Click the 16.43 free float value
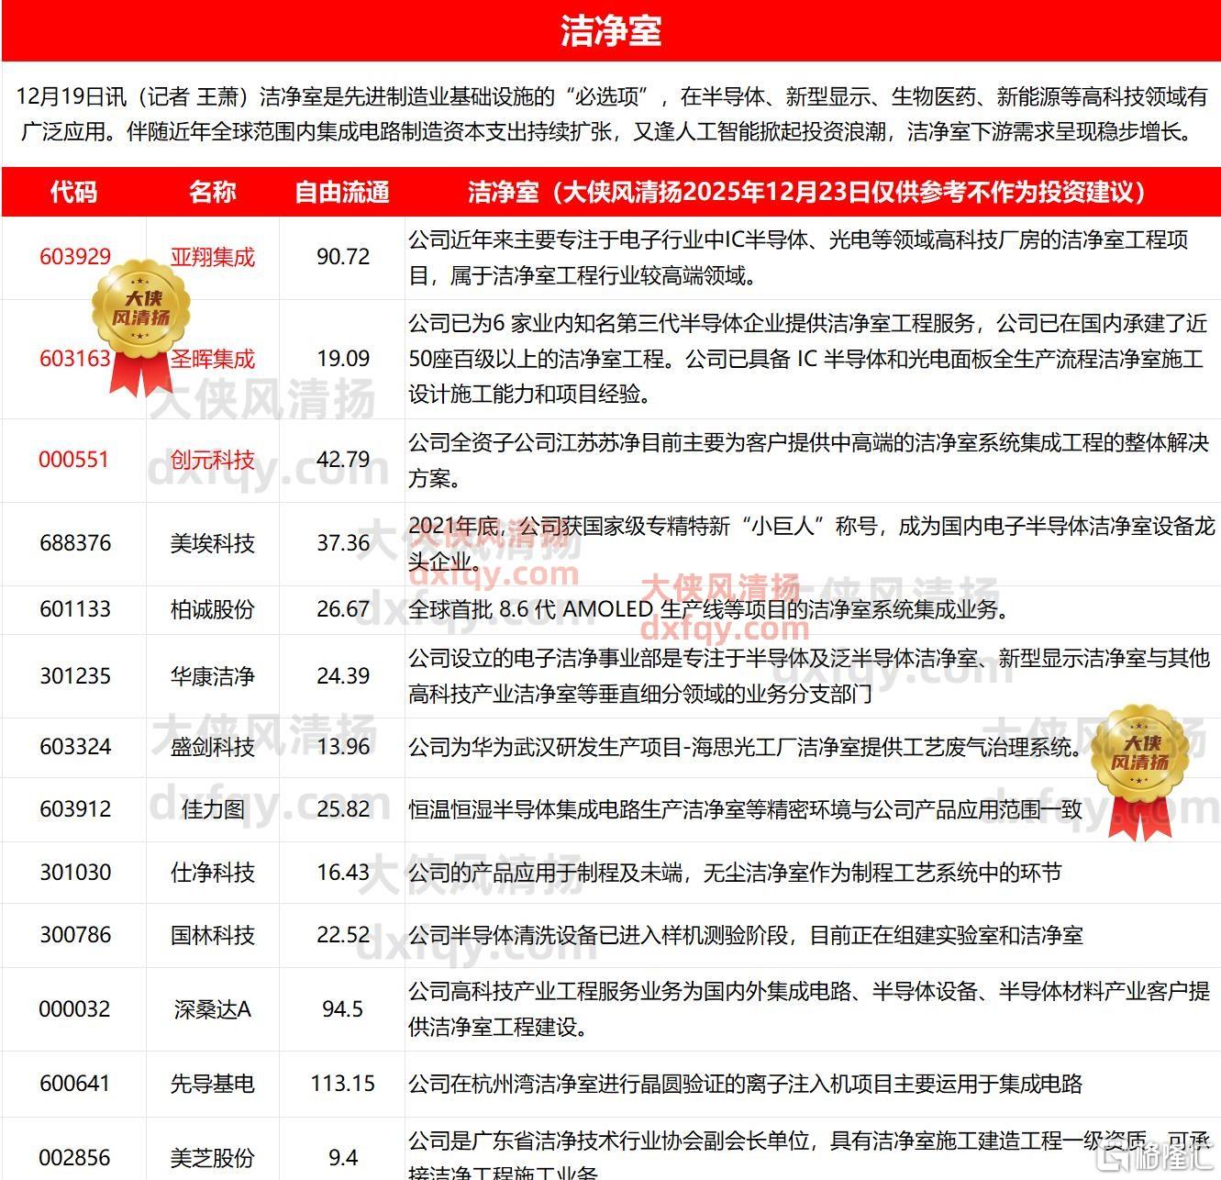The image size is (1221, 1180). coord(343,873)
